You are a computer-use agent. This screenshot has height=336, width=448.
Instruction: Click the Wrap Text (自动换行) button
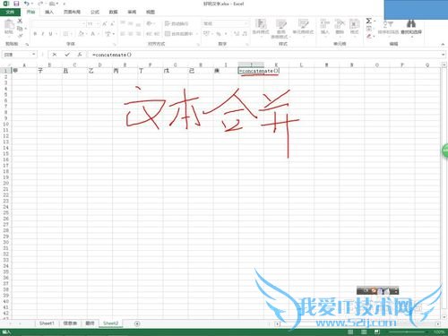(x=177, y=23)
